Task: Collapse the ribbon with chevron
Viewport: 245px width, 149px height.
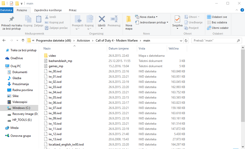Action: pyautogui.click(x=237, y=10)
